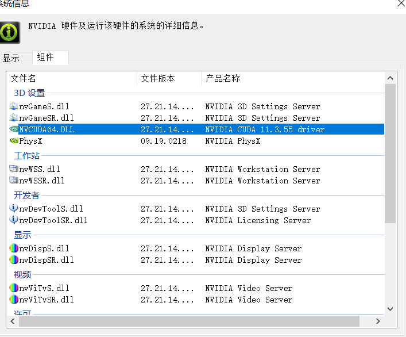Sort by 文件名 column header

[x=71, y=78]
